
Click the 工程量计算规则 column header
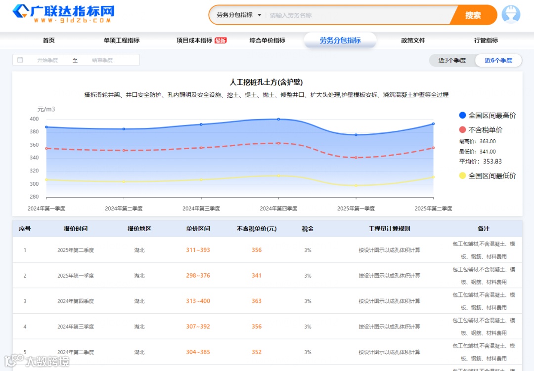pos(389,229)
